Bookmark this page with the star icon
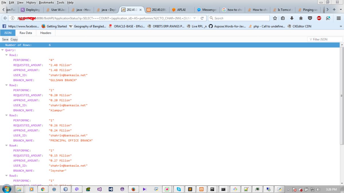This screenshot has width=344, height=193. click(275, 18)
